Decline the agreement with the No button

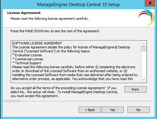tap(138, 110)
